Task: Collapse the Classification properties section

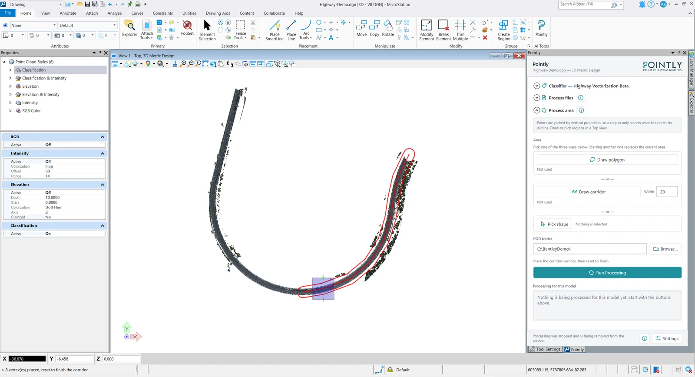Action: click(103, 226)
